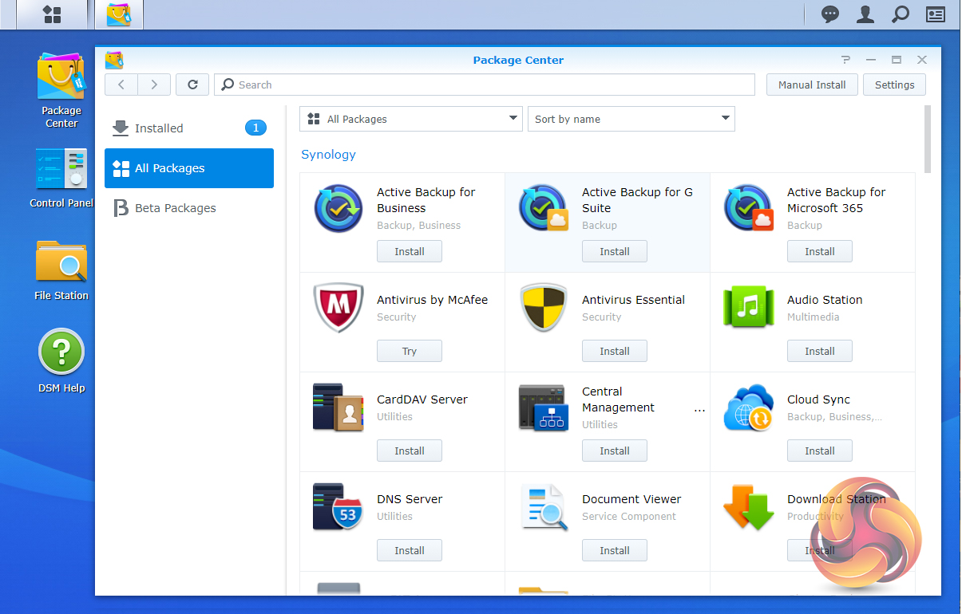Switch to the Installed tab
Screen dimensions: 962x614
(189, 128)
